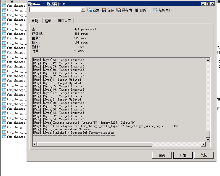Image resolution: width=220 pixels, height=176 pixels.
Task: Click the Delete (删除) trash icon
Action: point(137,10)
